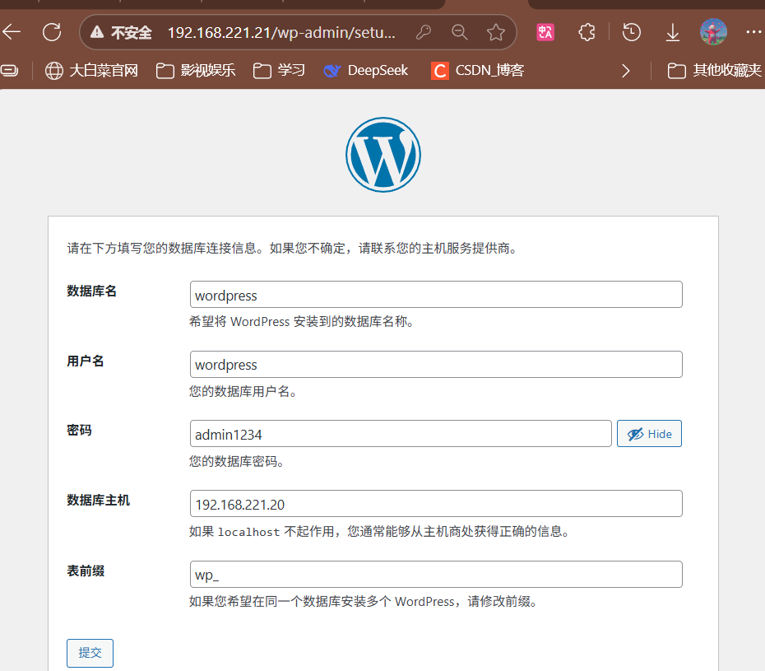765x671 pixels.
Task: Open the extensions puzzle icon
Action: [586, 33]
